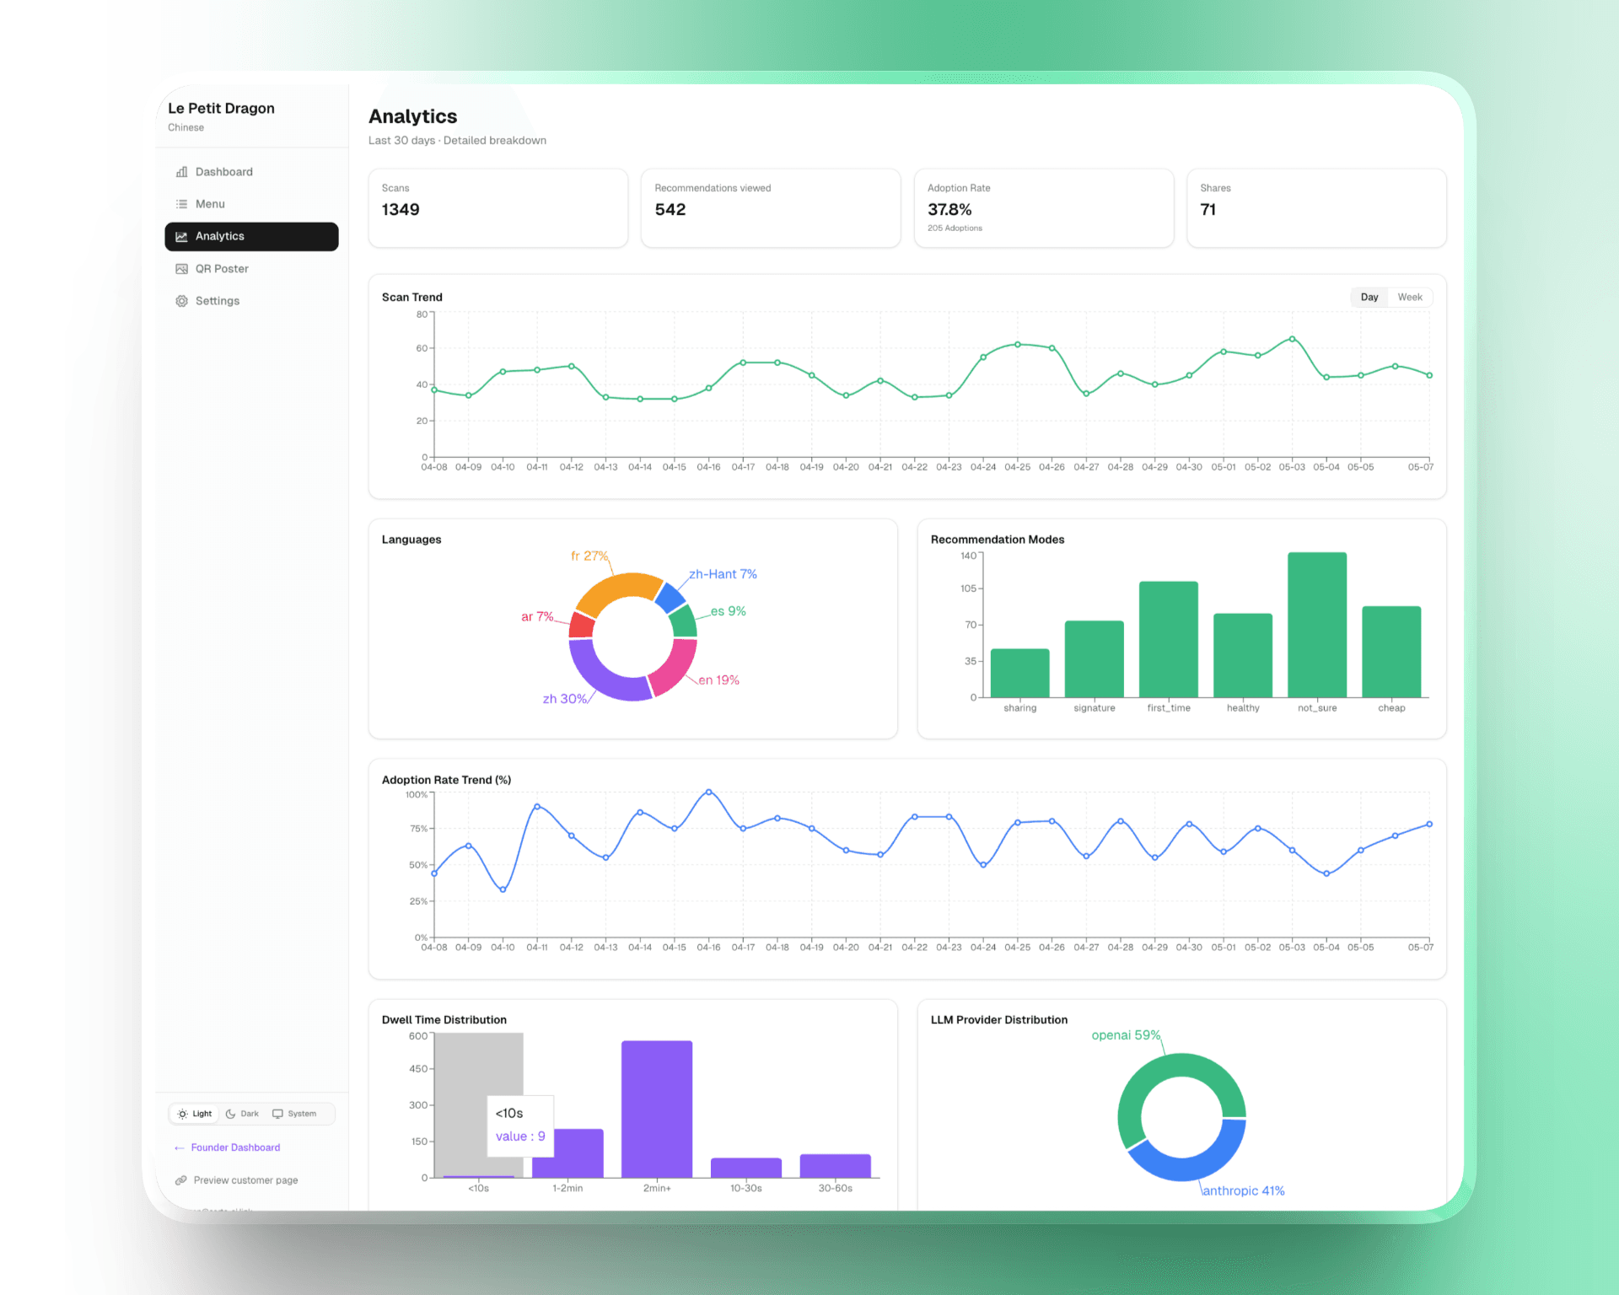The image size is (1619, 1295).
Task: Click the moon icon for Dark theme
Action: click(x=230, y=1114)
